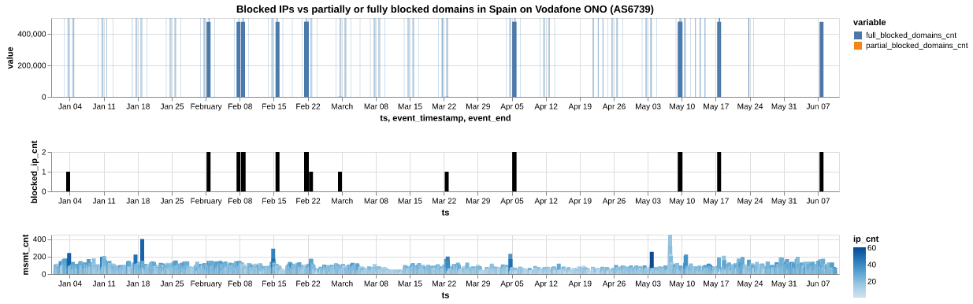Viewport: 973px width, 304px height.
Task: Click the Jan 04 black bar in middle chart
Action: (68, 181)
